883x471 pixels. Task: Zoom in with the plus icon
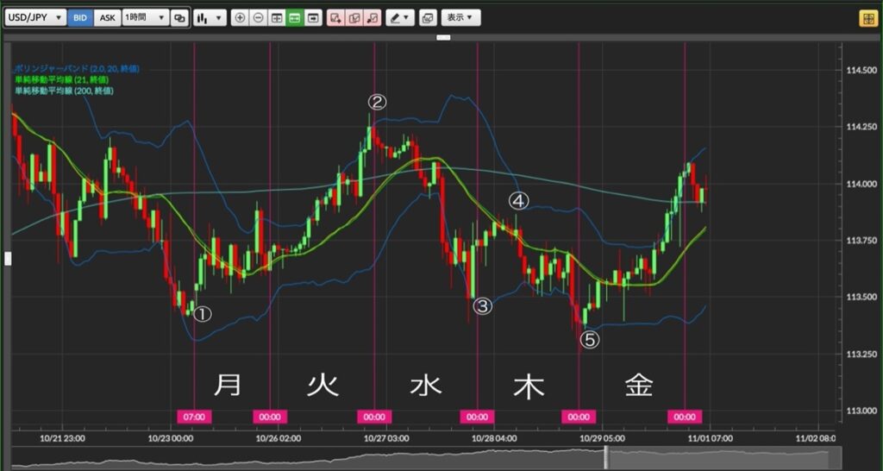[241, 18]
